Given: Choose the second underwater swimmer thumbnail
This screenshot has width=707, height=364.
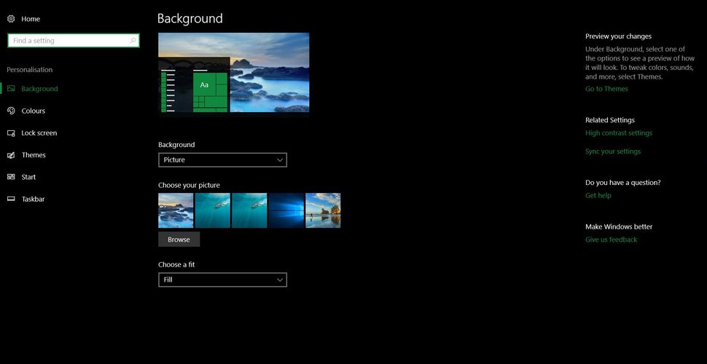Looking at the screenshot, I should 213,210.
